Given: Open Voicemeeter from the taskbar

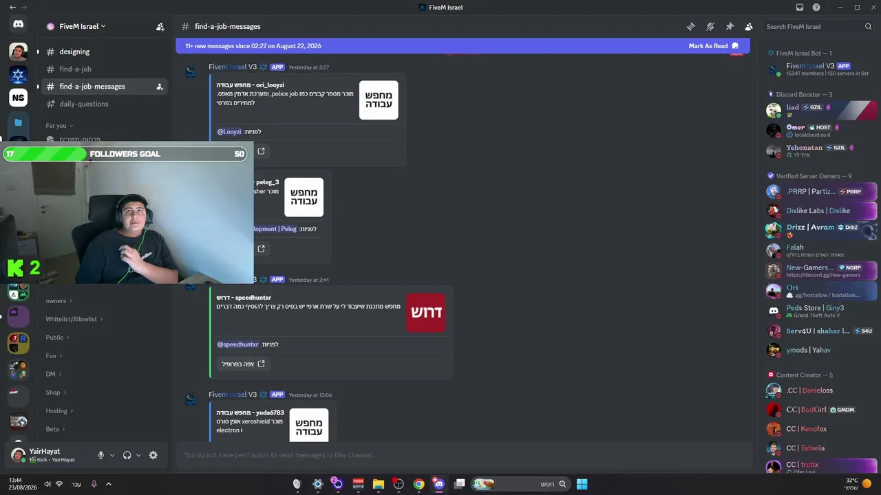Looking at the screenshot, I should pos(358,484).
